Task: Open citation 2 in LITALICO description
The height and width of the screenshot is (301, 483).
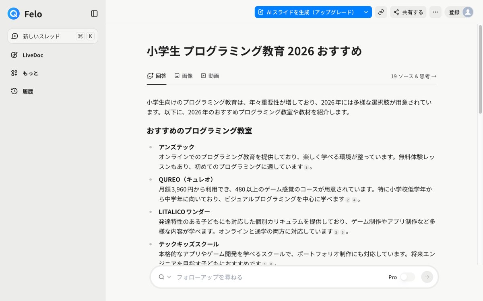Action: (x=336, y=232)
